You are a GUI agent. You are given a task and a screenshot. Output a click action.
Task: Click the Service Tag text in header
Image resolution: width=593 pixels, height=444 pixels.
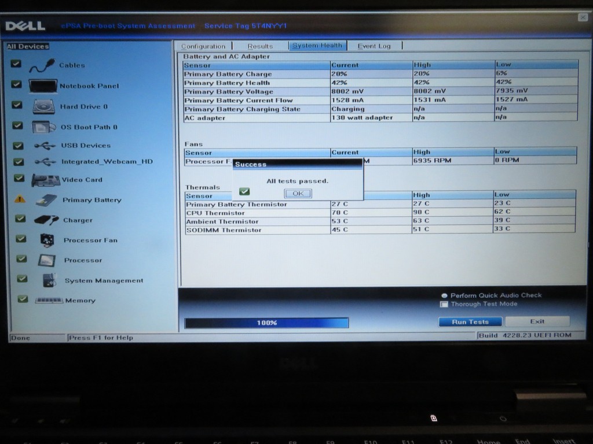246,26
